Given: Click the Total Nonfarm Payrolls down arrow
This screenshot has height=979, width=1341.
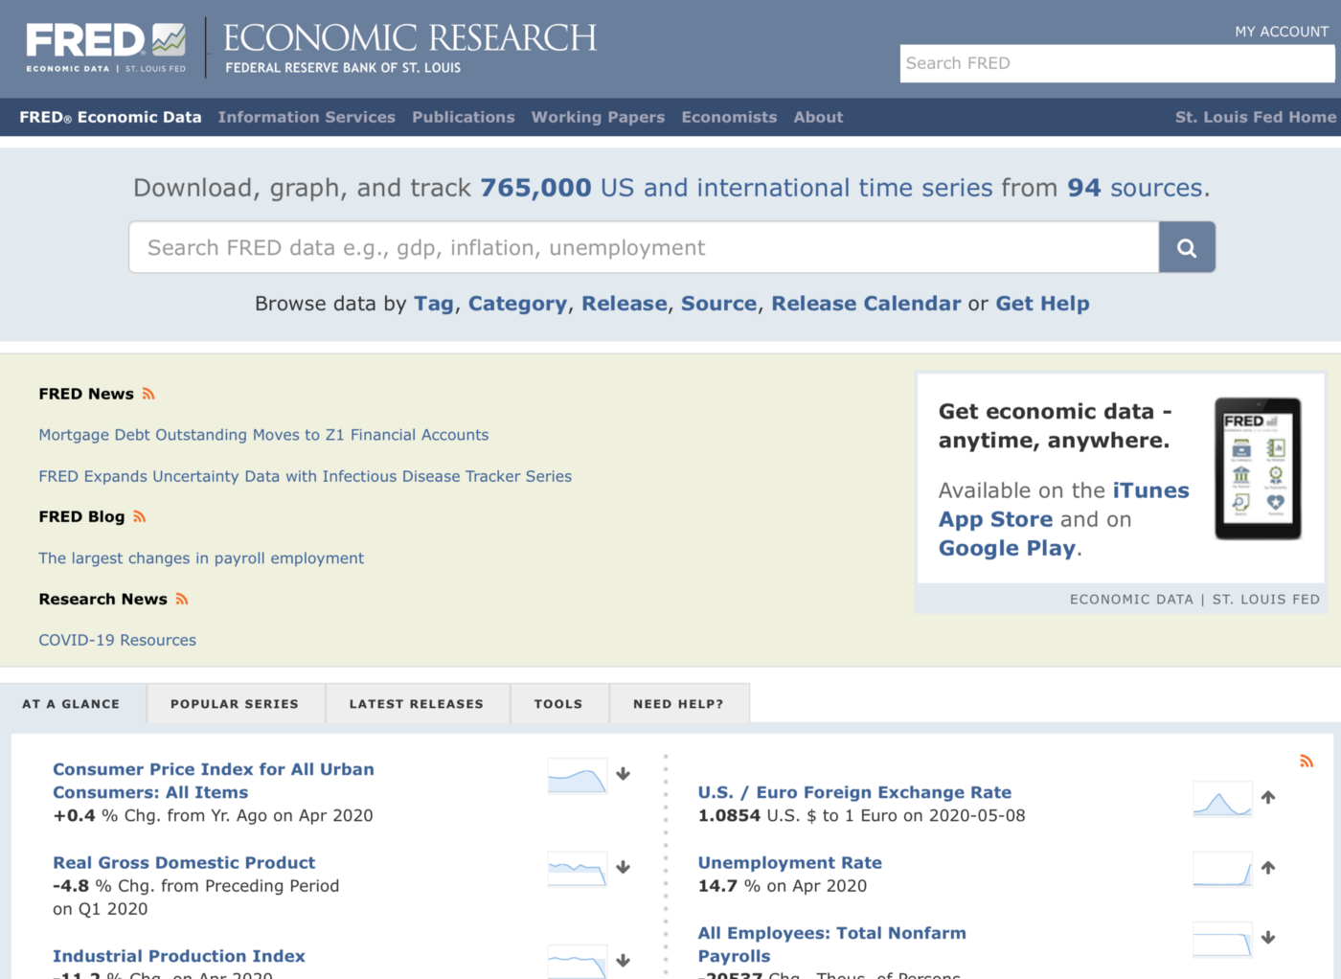Looking at the screenshot, I should pos(1268,938).
